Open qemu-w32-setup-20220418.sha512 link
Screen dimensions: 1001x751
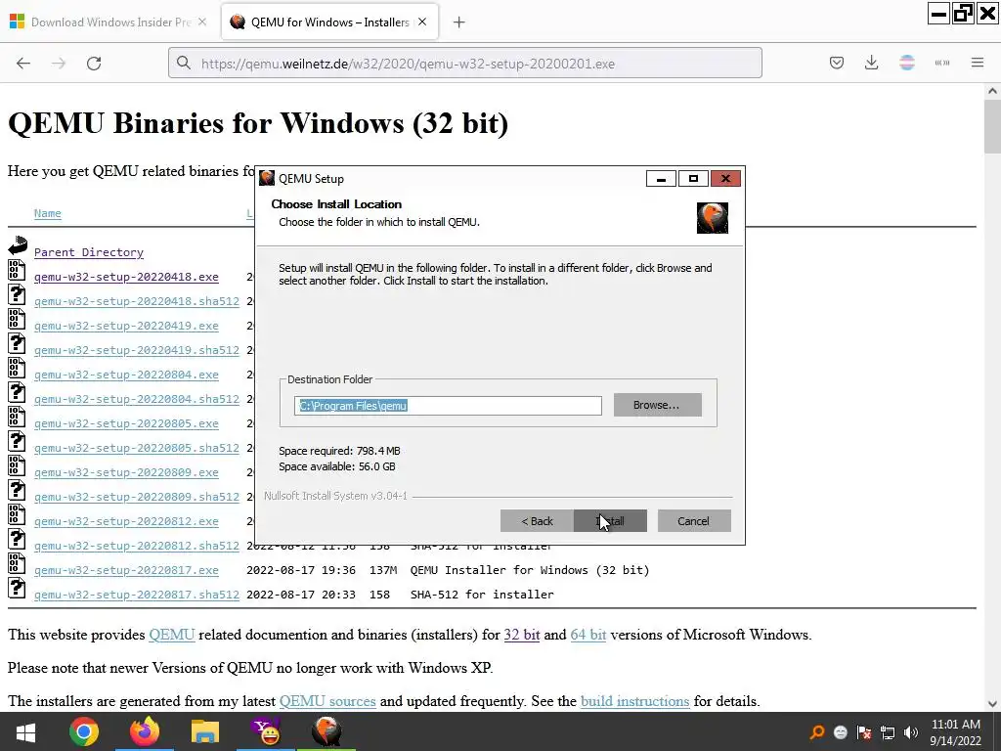coord(137,301)
